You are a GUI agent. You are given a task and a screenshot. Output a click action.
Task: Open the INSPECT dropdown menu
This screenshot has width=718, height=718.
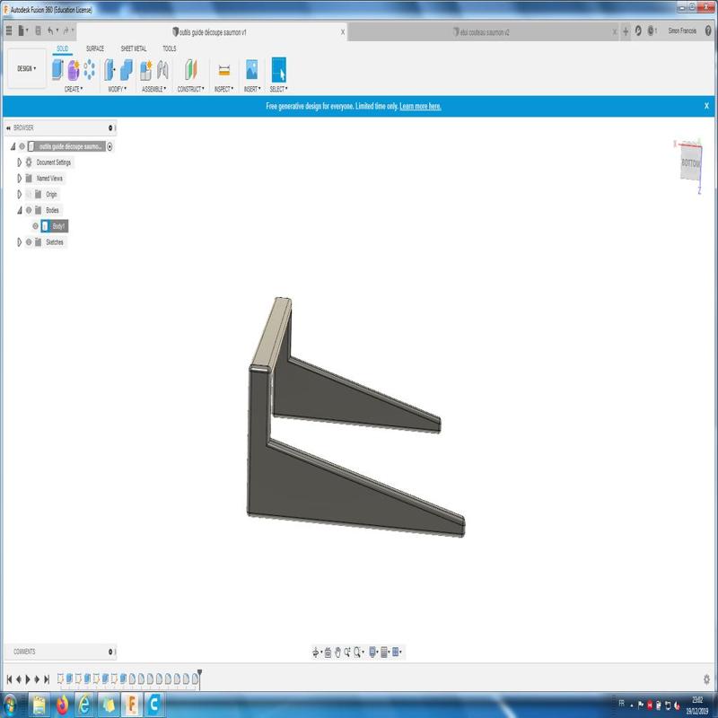223,89
